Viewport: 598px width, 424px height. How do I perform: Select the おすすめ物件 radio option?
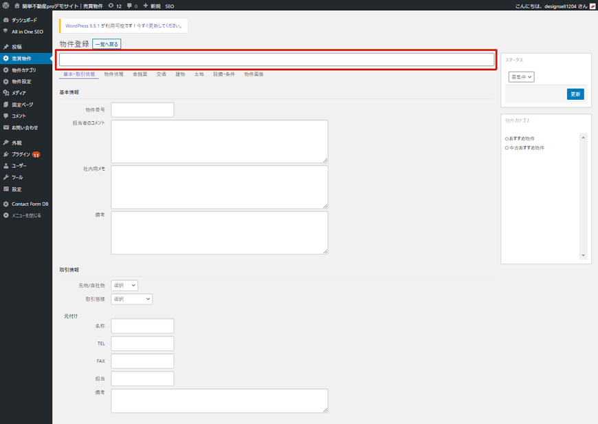(507, 138)
